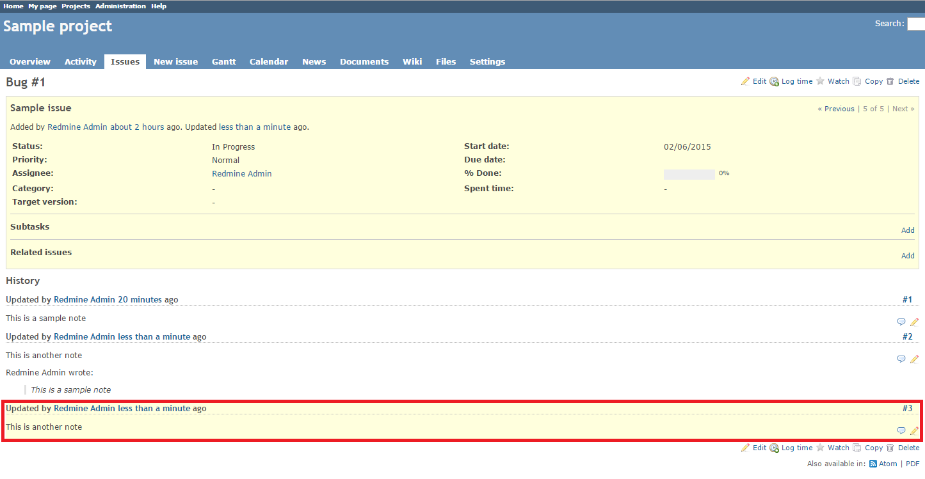Quote note #3 using the comment bubble icon
Screen dimensions: 925x479
(x=901, y=430)
